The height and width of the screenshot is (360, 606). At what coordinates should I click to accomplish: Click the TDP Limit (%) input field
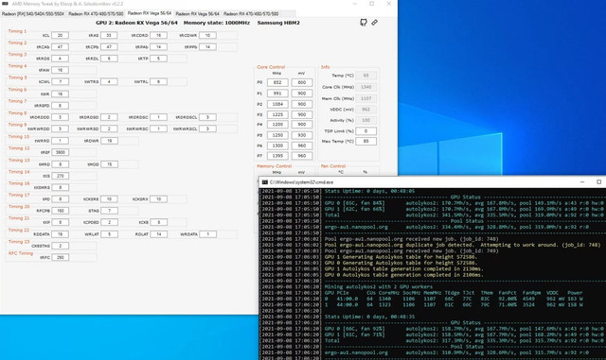tap(365, 131)
